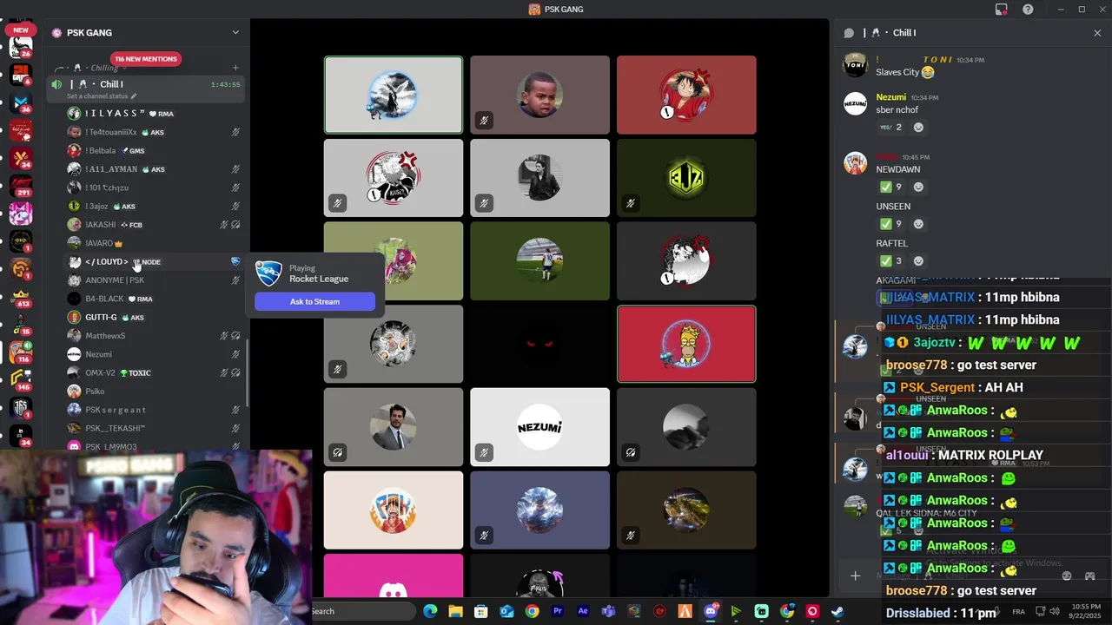The width and height of the screenshot is (1112, 625).
Task: Toggle checkmark reaction under NEWDAWN
Action: 890,187
